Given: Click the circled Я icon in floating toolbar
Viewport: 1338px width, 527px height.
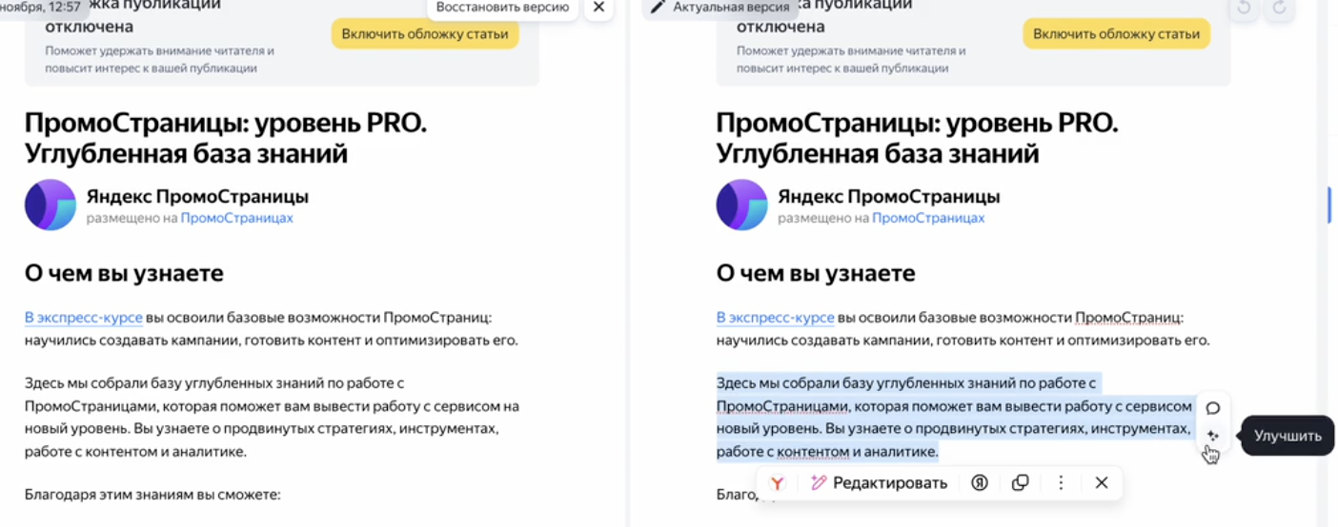Looking at the screenshot, I should point(979,483).
